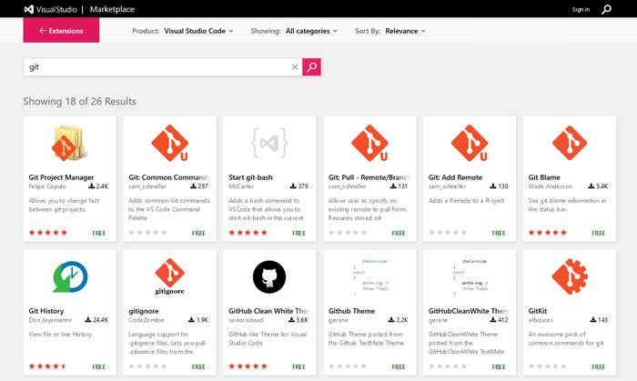Click the Git Blame star rating
637x381 pixels.
point(548,233)
